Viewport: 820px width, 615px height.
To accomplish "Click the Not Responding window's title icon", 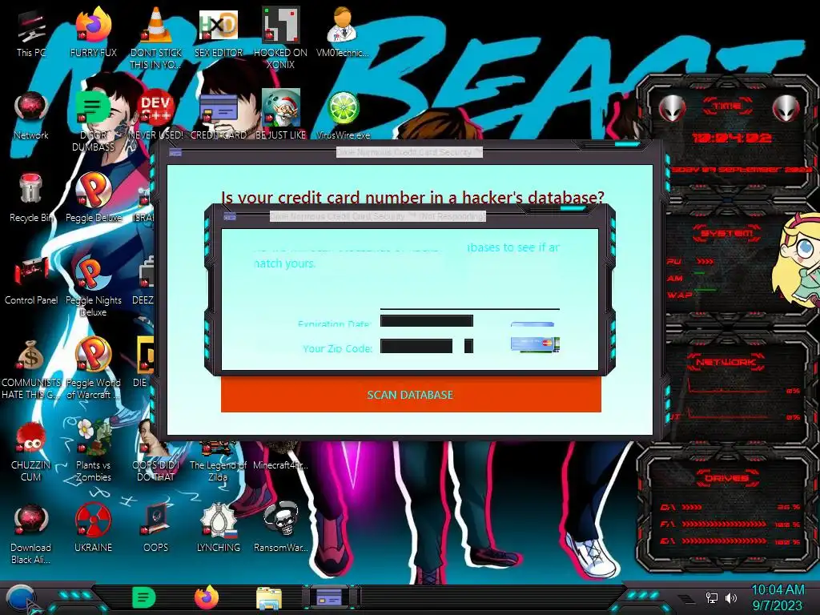I will point(230,216).
